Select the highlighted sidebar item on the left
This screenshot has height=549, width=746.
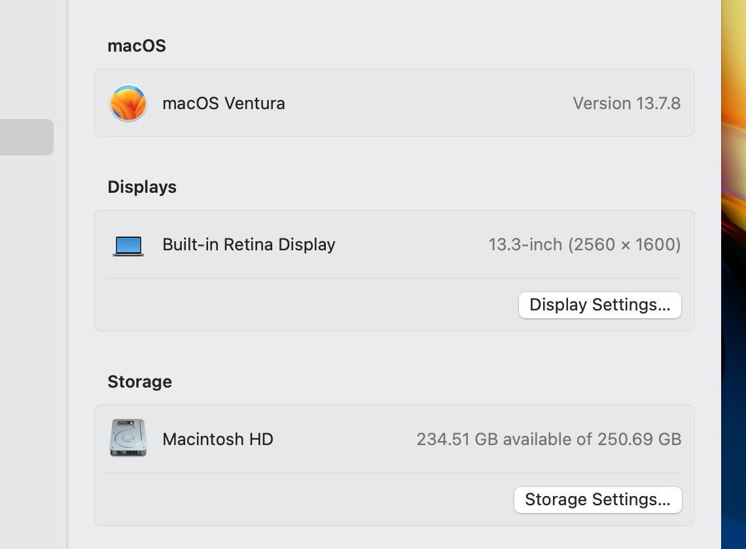[x=26, y=137]
